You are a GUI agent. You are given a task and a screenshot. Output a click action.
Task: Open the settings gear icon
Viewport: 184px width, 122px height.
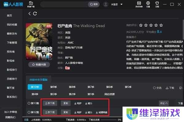click(x=148, y=3)
